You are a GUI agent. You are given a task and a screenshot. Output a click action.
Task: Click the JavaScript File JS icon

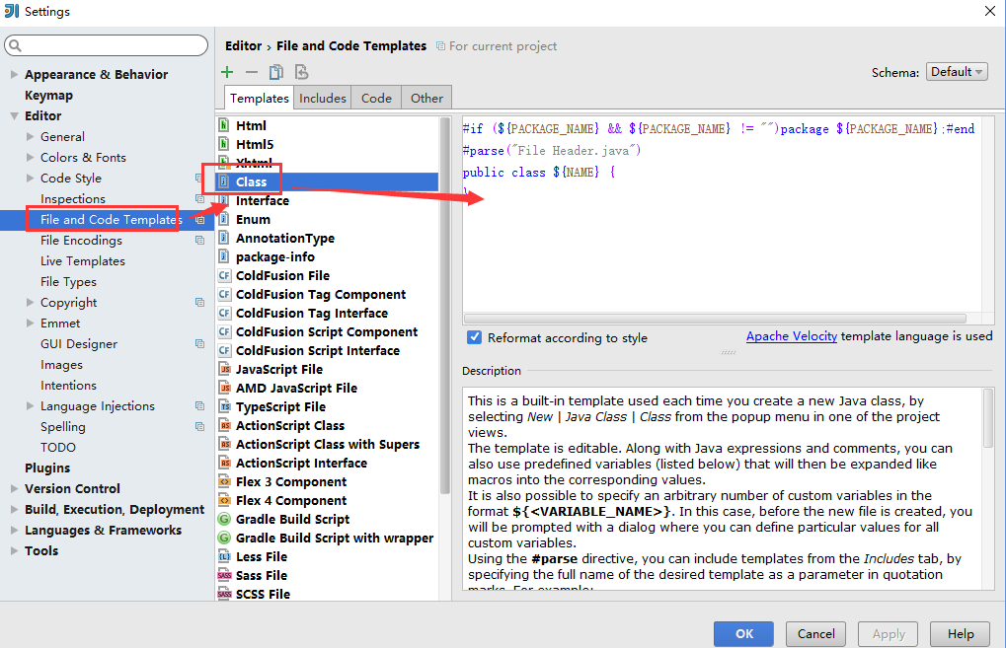coord(224,369)
